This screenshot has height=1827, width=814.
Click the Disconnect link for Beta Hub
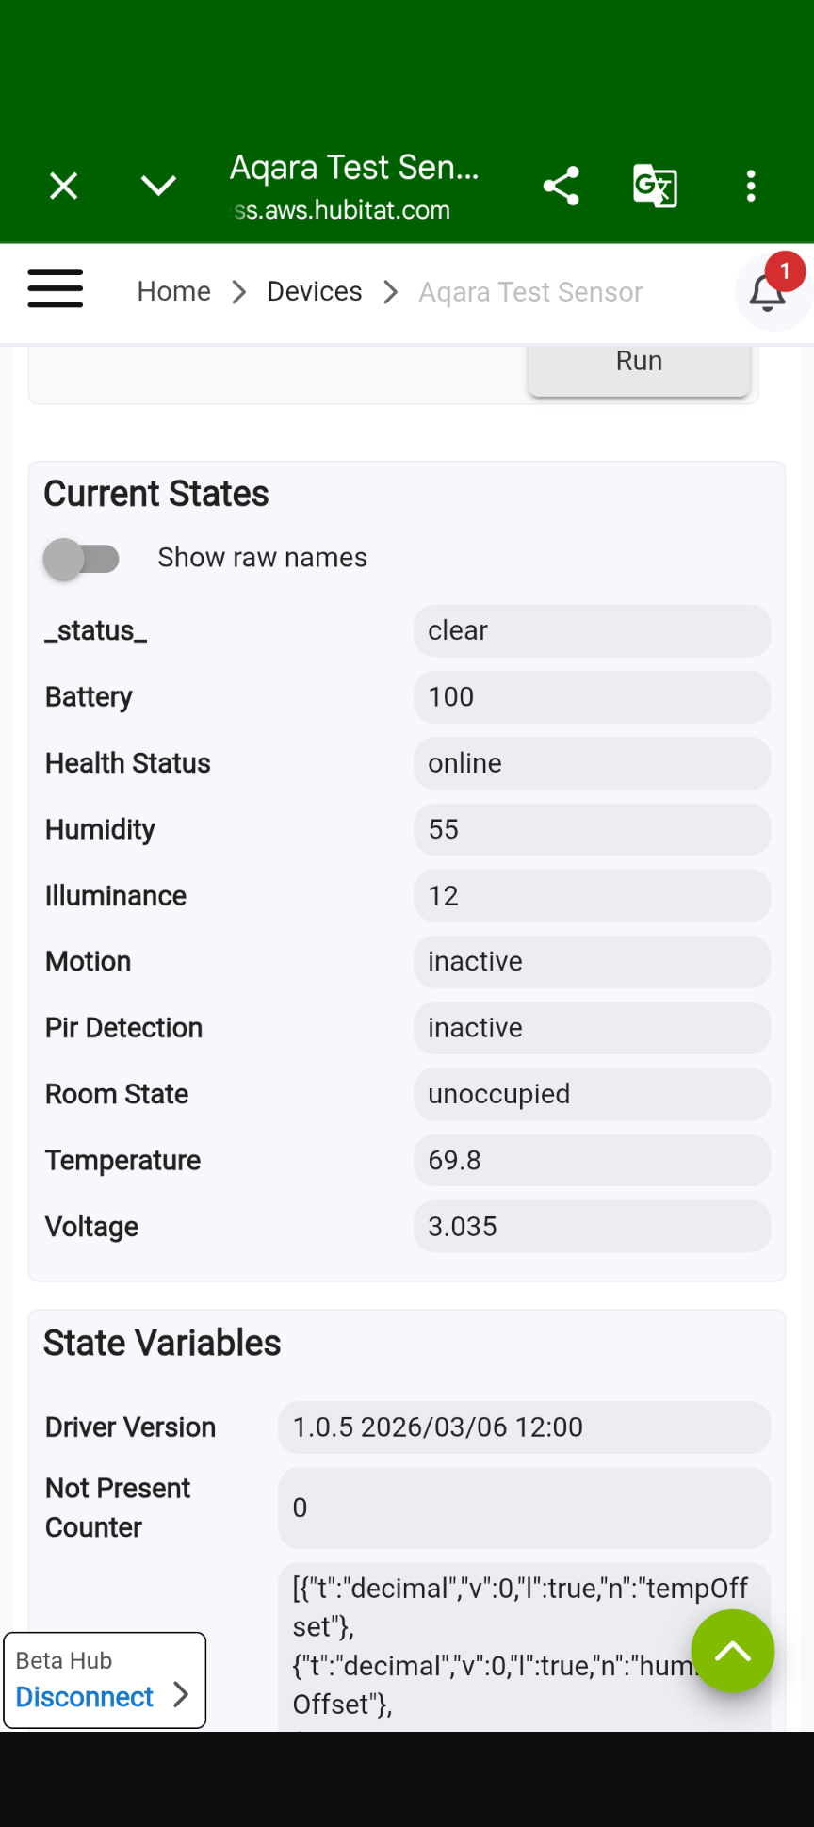click(x=85, y=1697)
